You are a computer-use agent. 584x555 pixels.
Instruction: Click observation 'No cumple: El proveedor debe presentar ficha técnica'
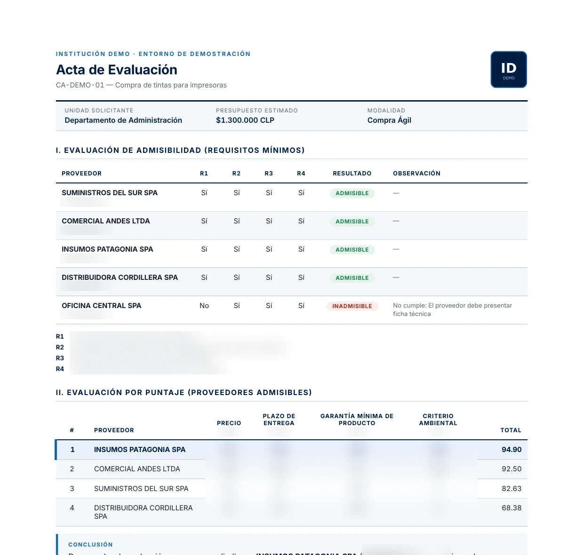(x=453, y=310)
